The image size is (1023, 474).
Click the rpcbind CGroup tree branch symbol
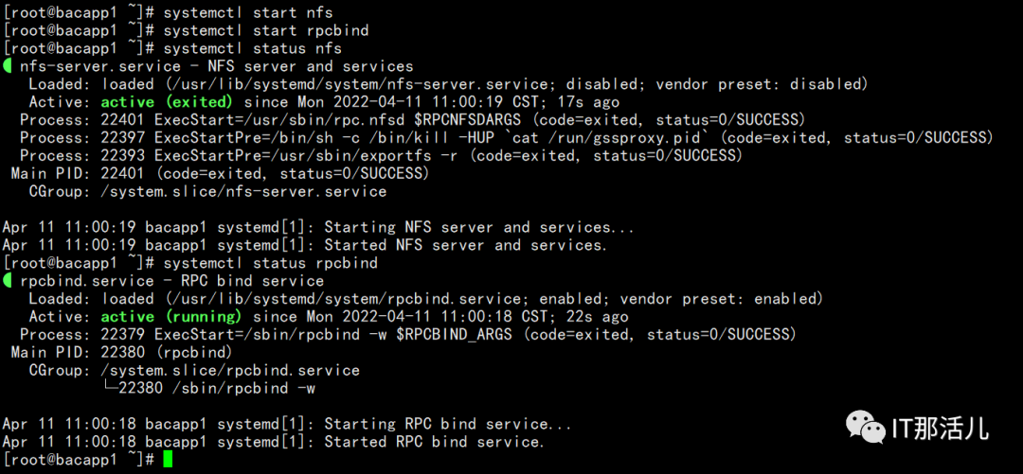(112, 388)
